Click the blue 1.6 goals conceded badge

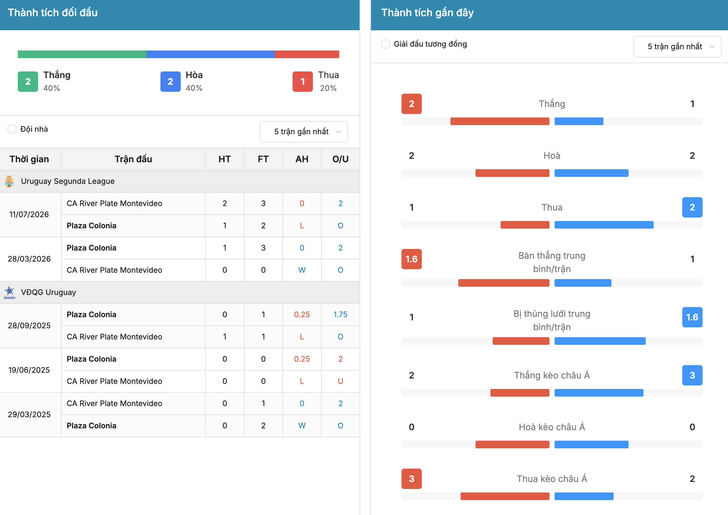point(692,317)
